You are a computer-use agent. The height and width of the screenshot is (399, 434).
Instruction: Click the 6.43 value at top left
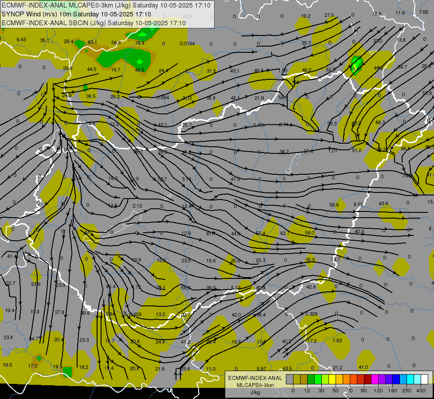pyautogui.click(x=21, y=39)
